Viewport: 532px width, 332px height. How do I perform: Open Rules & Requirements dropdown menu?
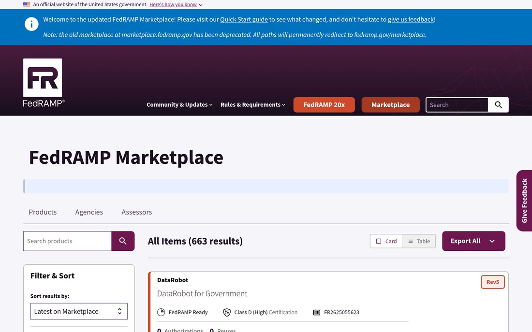coord(253,105)
